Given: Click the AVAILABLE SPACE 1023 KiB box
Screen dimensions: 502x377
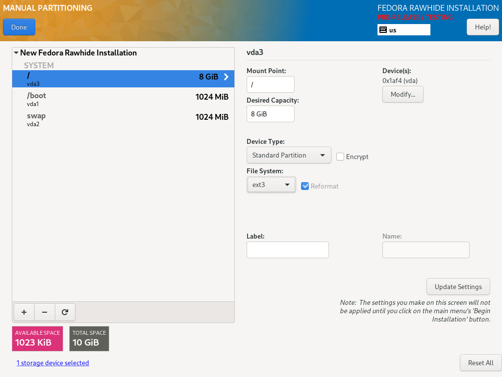Looking at the screenshot, I should coord(37,339).
